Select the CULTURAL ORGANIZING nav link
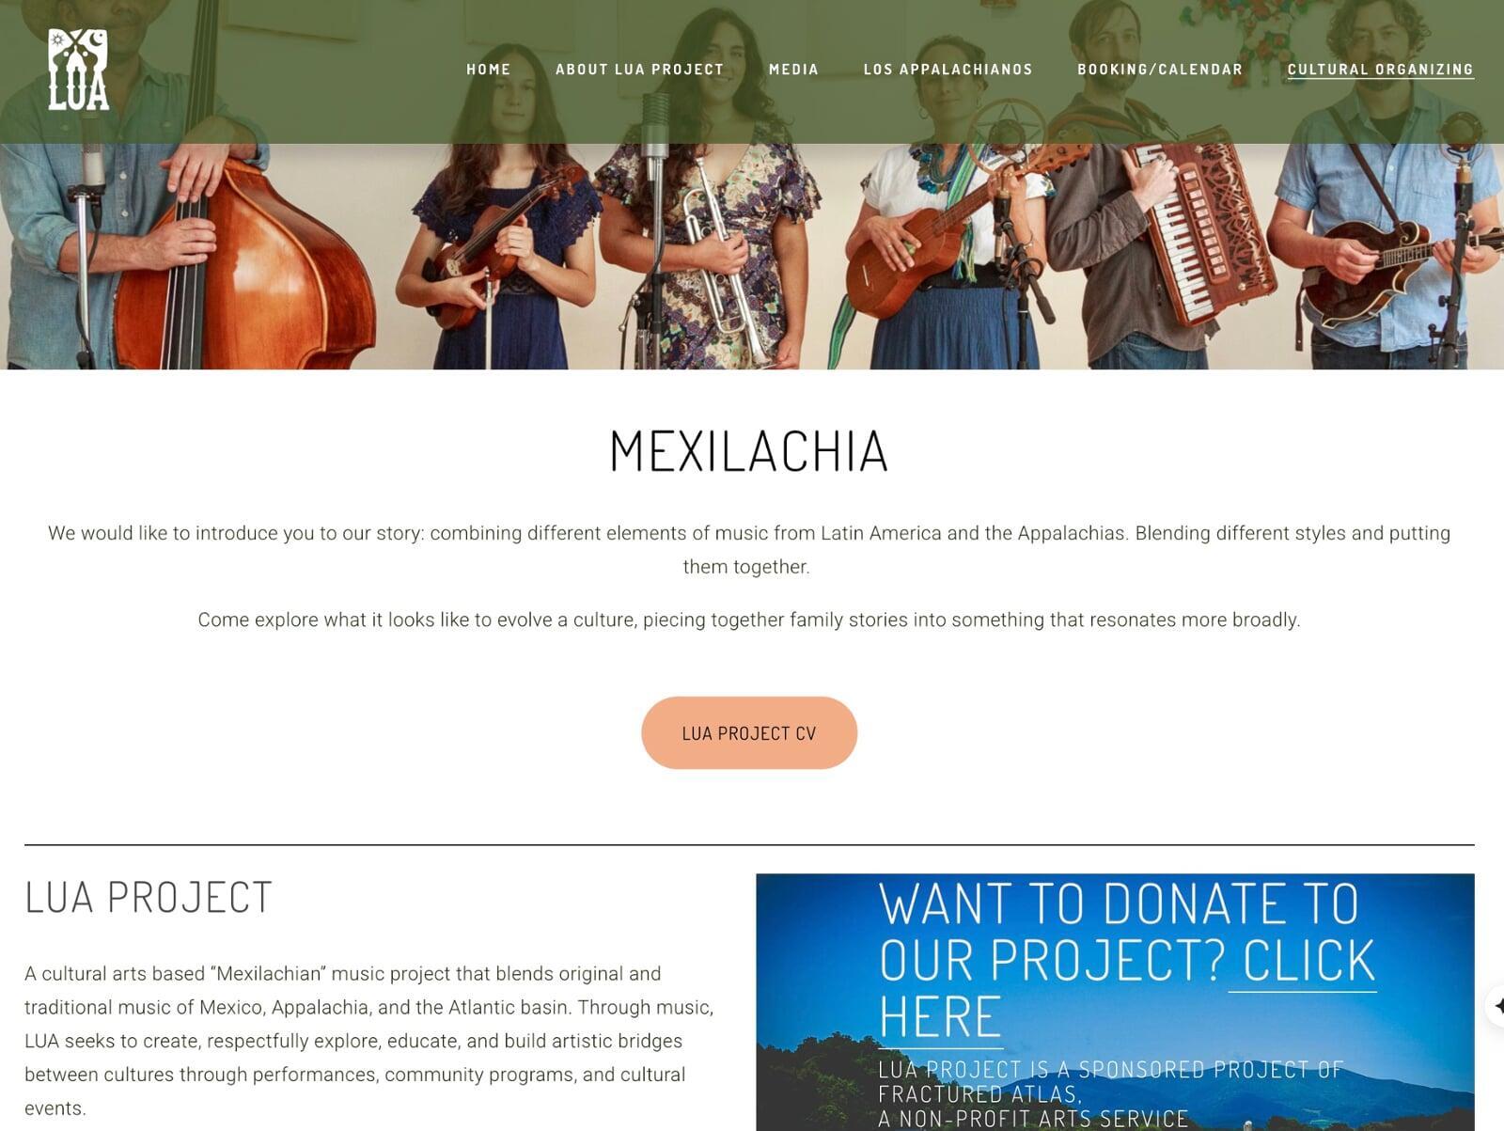Image resolution: width=1504 pixels, height=1131 pixels. [1380, 70]
